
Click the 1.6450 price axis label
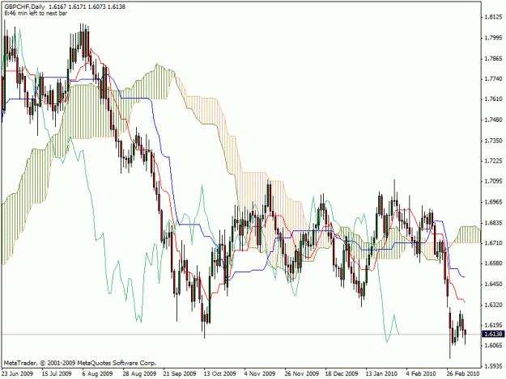(494, 284)
